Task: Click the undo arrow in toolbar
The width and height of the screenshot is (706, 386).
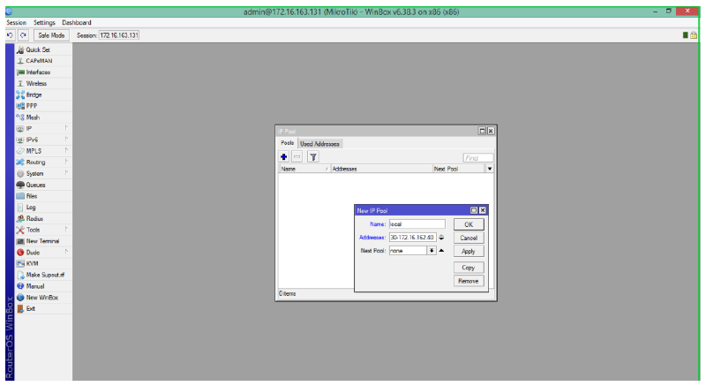Action: click(10, 35)
